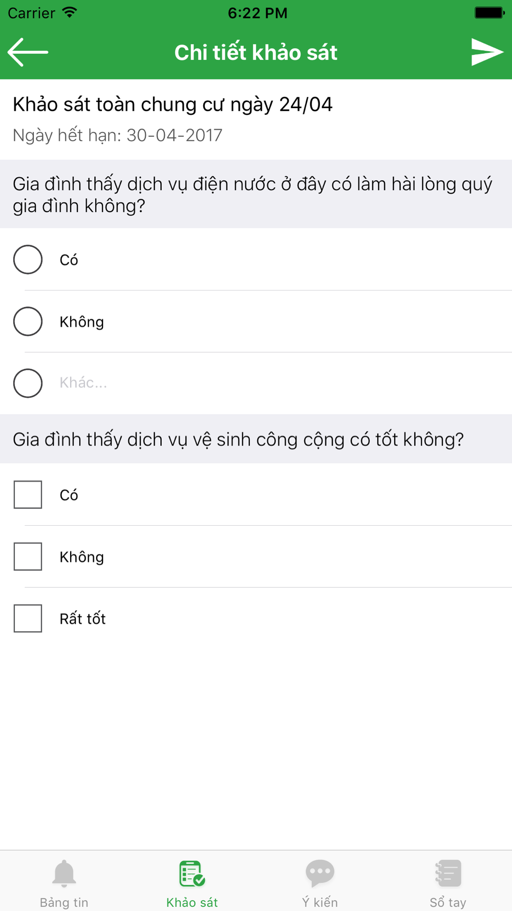The height and width of the screenshot is (911, 512).
Task: Switch to the Bảng tin tab label
Action: 64,902
